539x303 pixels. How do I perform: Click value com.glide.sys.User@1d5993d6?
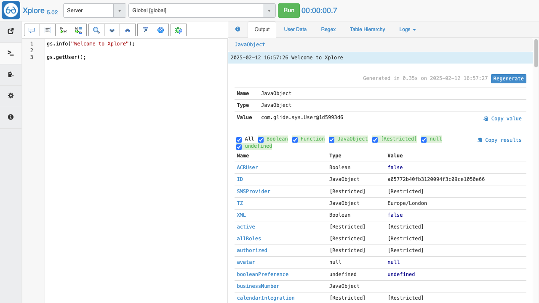coord(302,117)
